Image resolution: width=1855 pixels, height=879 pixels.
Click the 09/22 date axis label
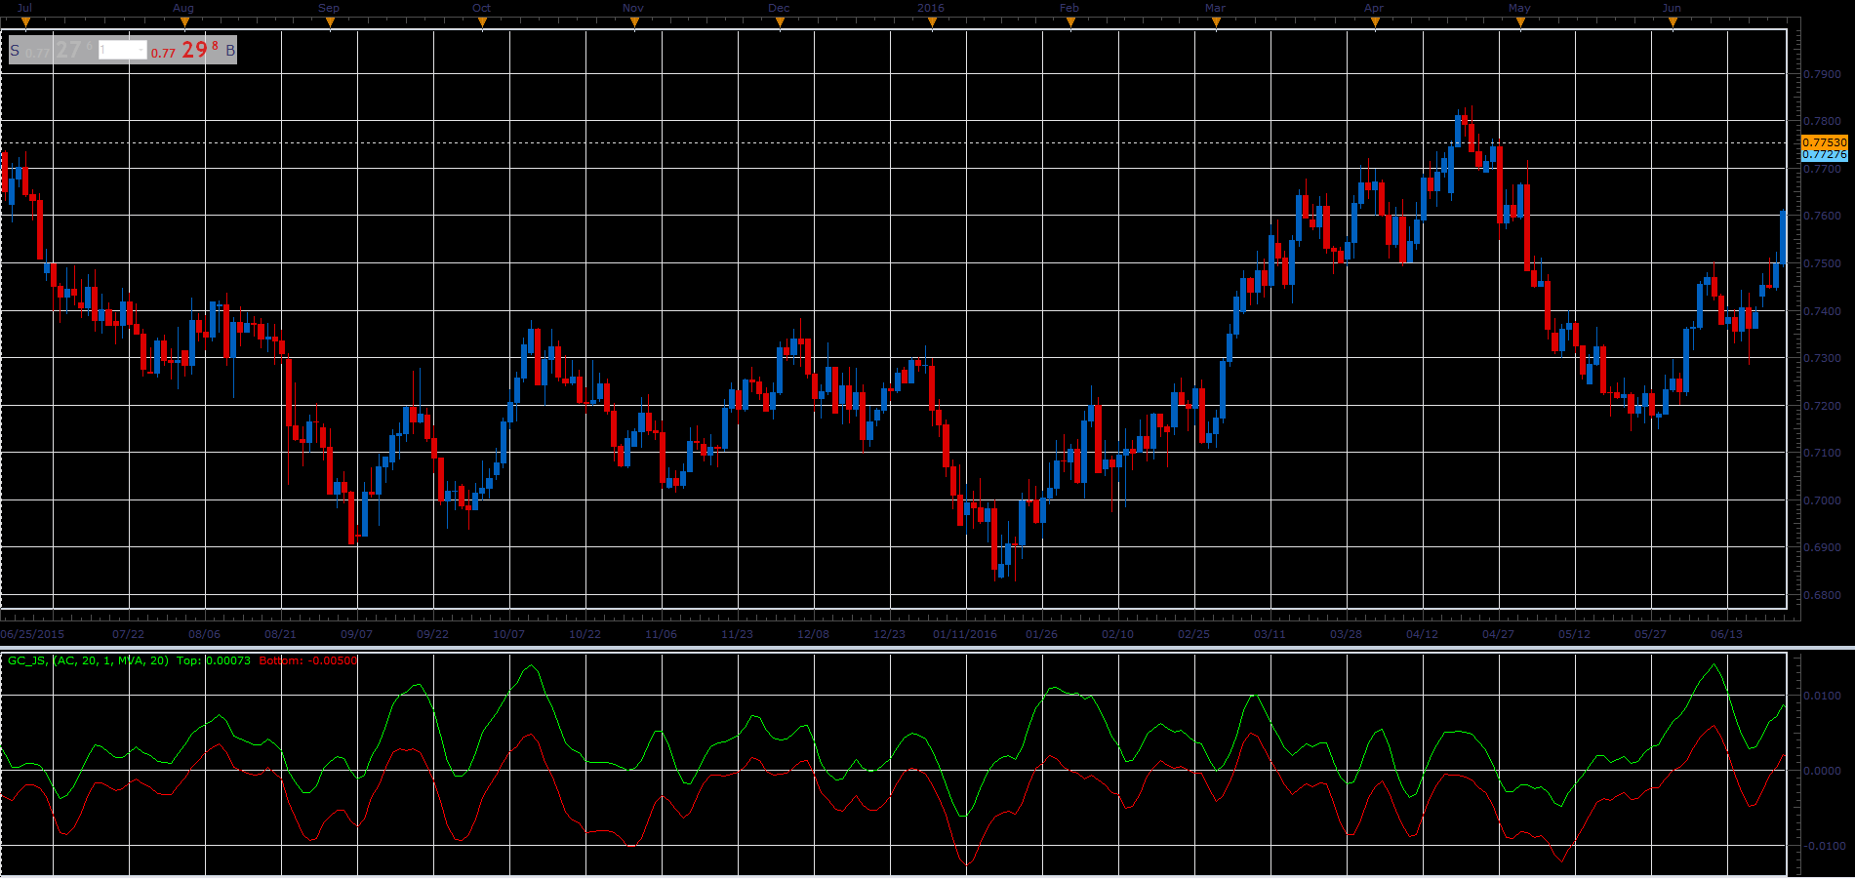pyautogui.click(x=433, y=634)
